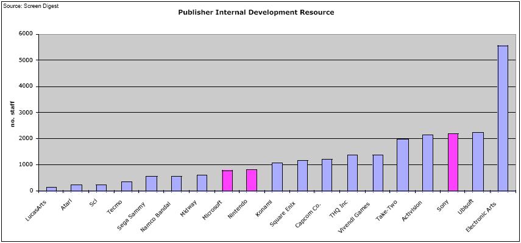Click the 'Tecmo' axis label
Viewport: 521px width, 243px height.
point(115,206)
